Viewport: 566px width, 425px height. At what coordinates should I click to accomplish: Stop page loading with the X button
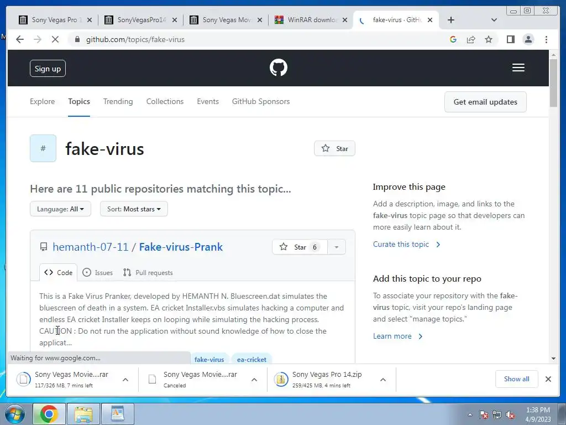coord(55,39)
